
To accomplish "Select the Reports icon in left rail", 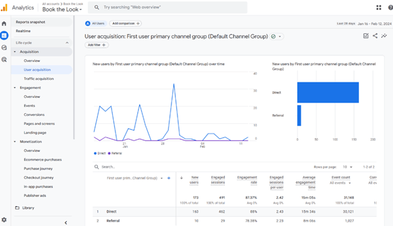I will pyautogui.click(x=4, y=36).
